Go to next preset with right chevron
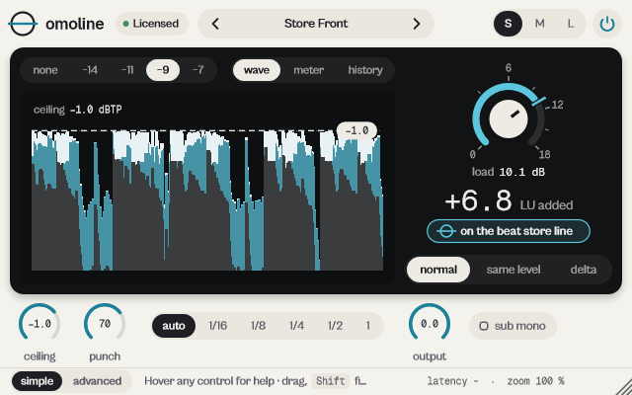This screenshot has height=395, width=632. [x=417, y=24]
